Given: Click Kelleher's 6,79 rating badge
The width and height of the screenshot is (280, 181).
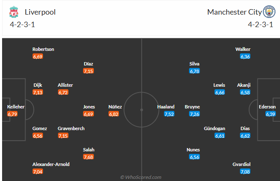Looking at the screenshot, I should coord(13,114).
